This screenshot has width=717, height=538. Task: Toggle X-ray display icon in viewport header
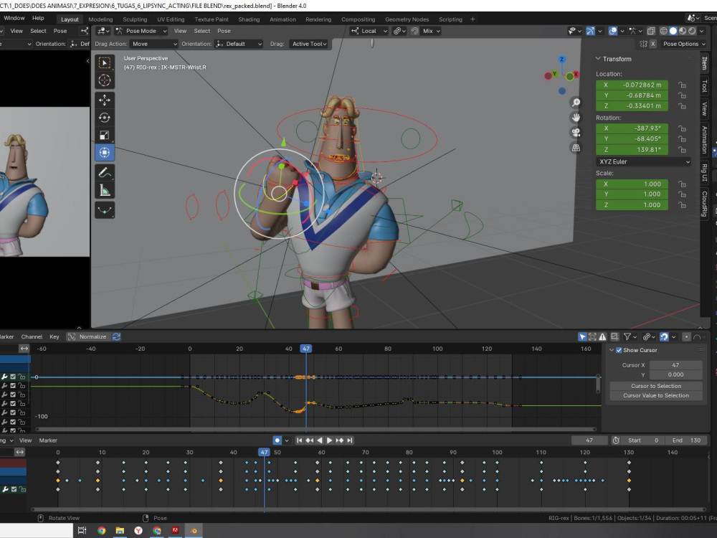(x=651, y=31)
